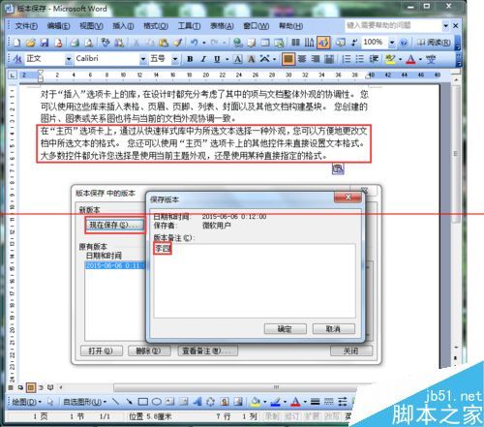Toggle align left button
The height and width of the screenshot is (427, 484).
(288, 59)
